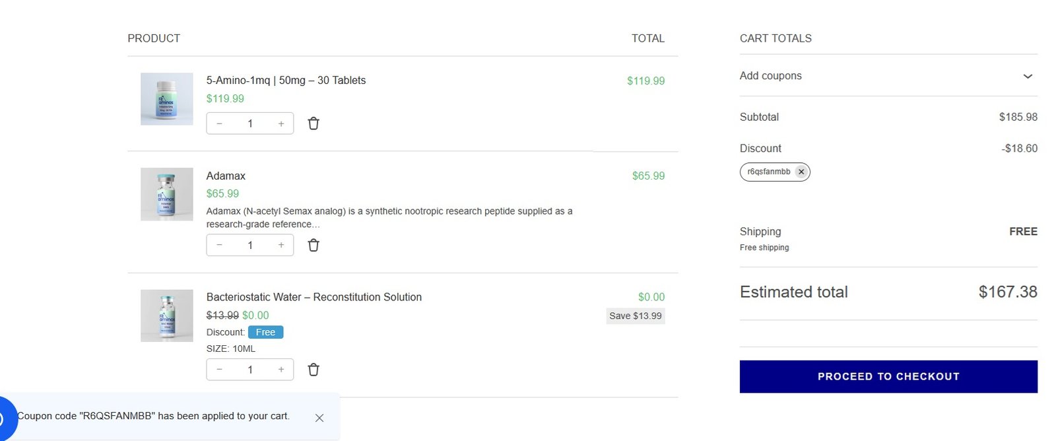
Task: Open the Adamax product page link
Action: 226,176
